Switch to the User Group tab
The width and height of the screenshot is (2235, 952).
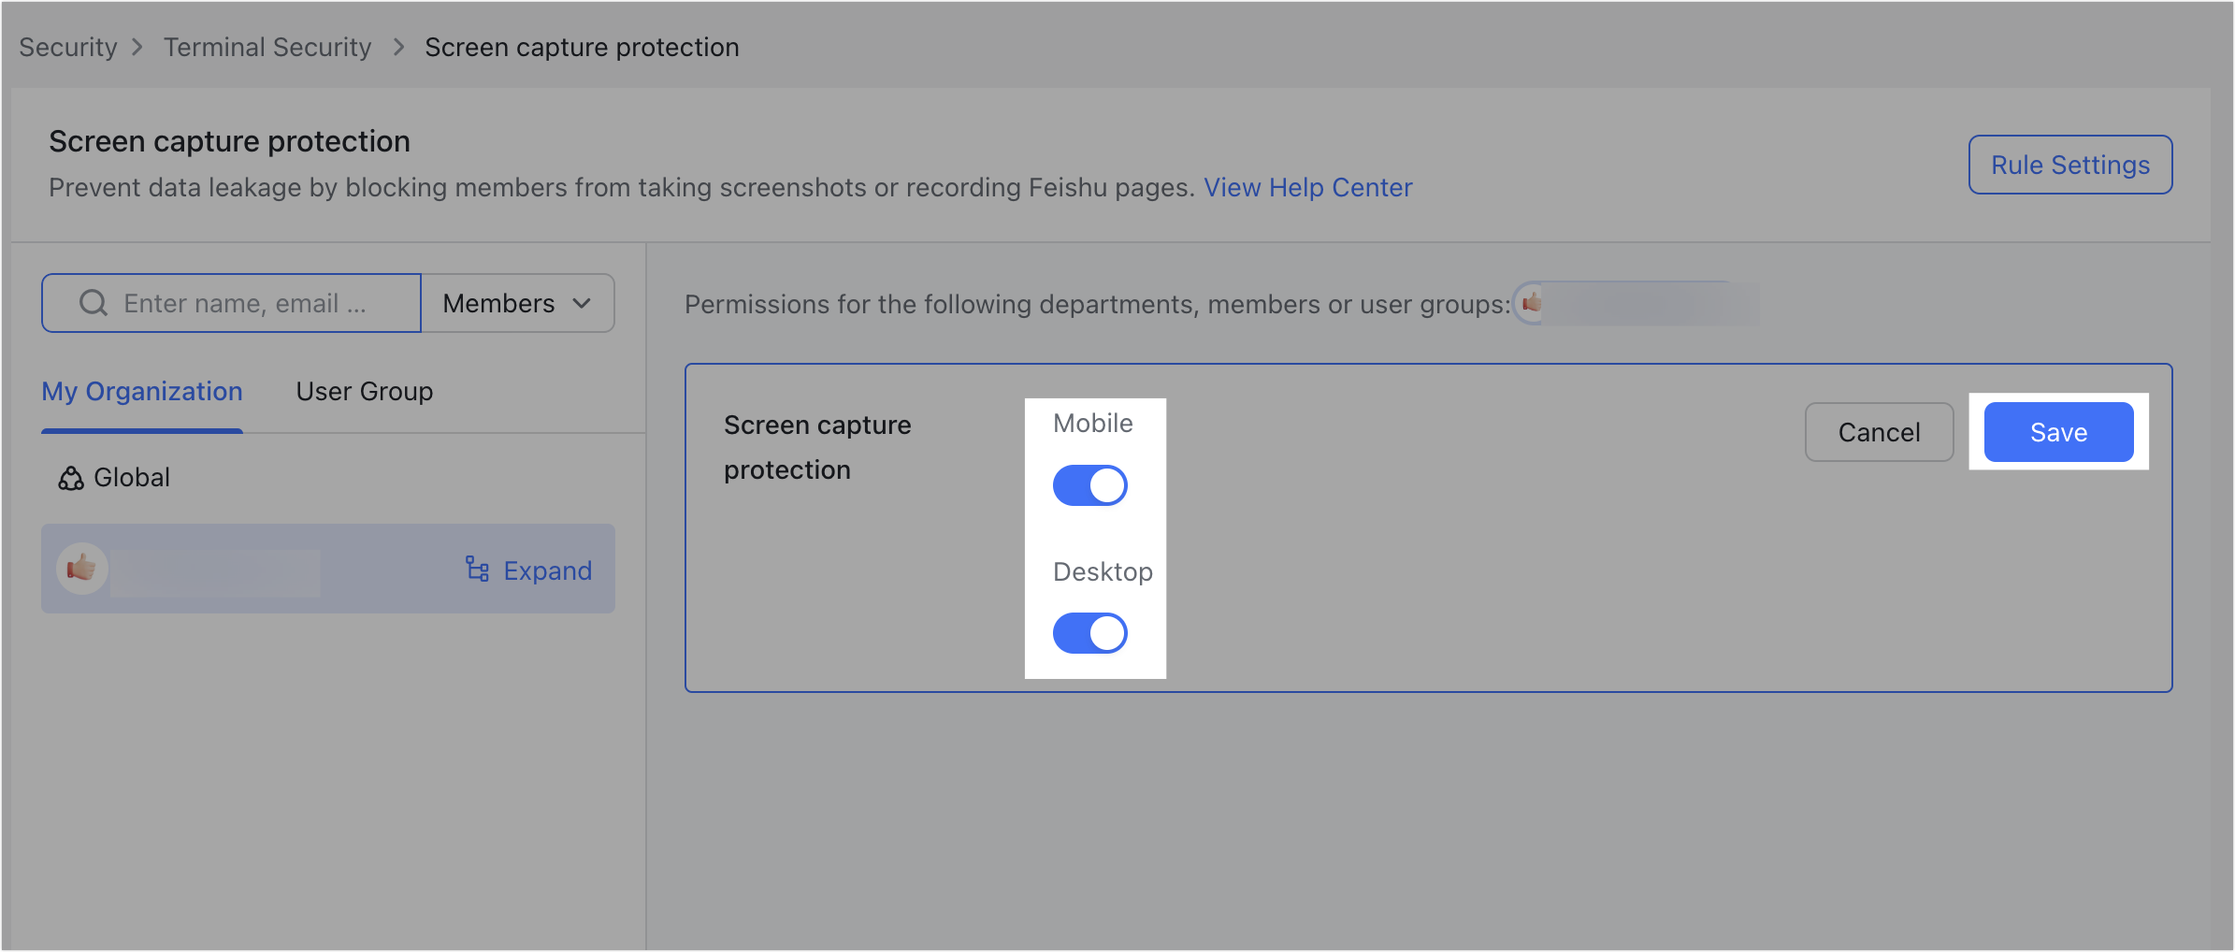pos(364,391)
